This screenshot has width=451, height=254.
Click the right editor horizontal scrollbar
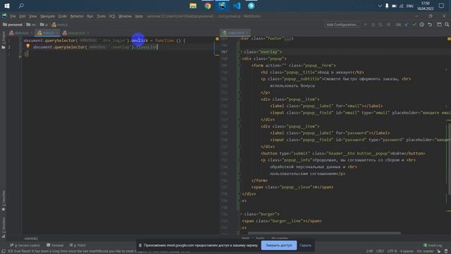click(x=324, y=233)
